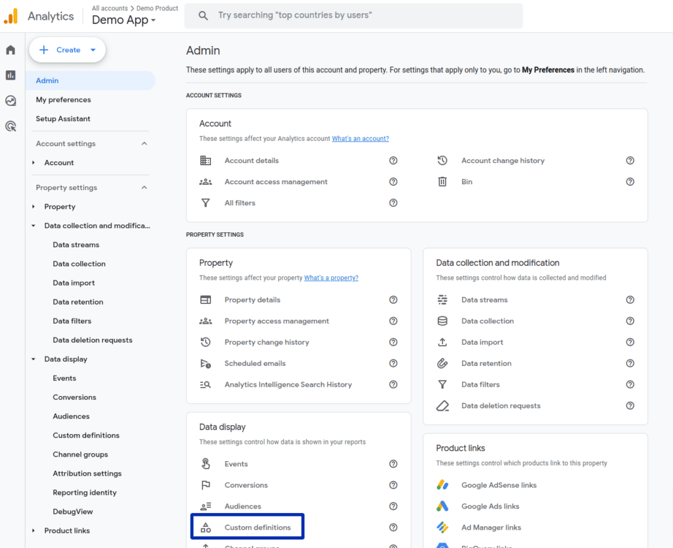Image resolution: width=673 pixels, height=548 pixels.
Task: Open Channel groups in sidebar
Action: 80,455
